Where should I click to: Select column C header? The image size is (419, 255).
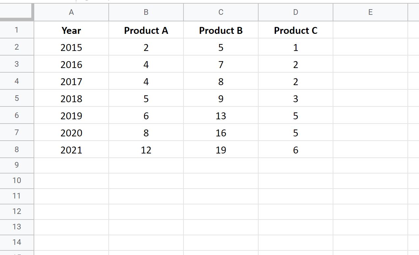(221, 12)
